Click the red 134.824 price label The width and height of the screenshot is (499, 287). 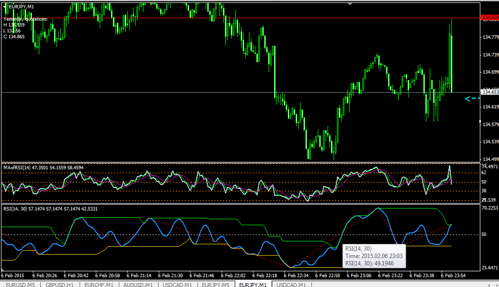pos(490,18)
